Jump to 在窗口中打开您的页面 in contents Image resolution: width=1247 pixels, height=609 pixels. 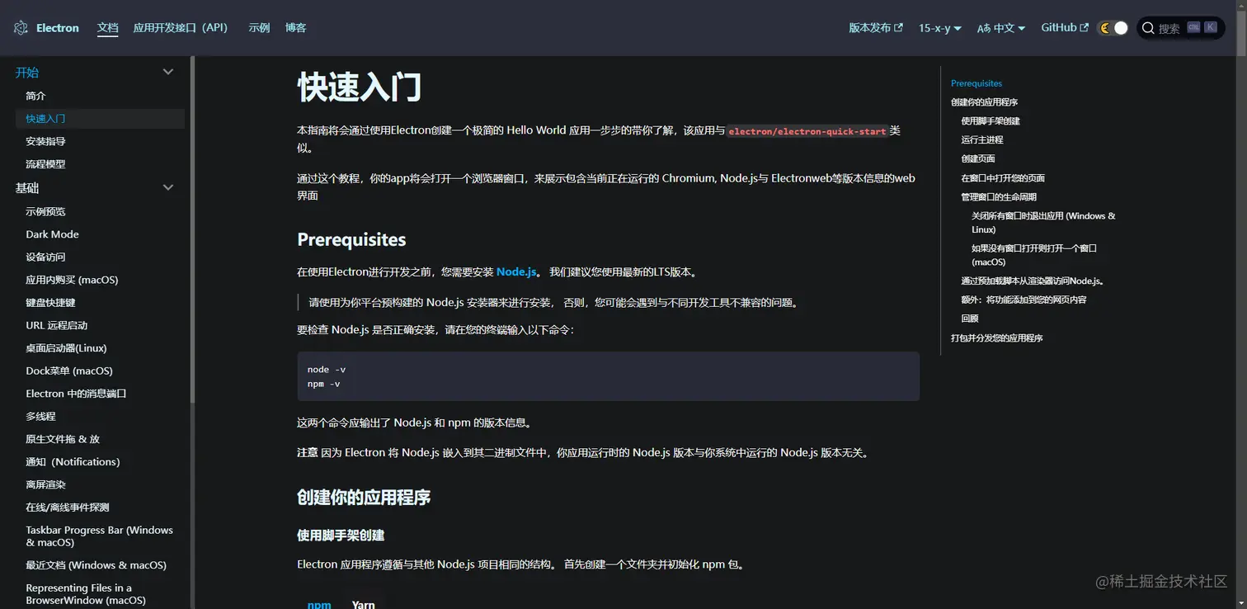click(1003, 178)
